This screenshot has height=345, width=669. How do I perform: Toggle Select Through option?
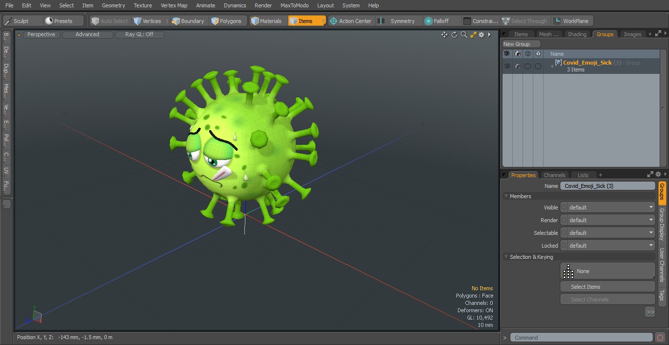click(525, 21)
